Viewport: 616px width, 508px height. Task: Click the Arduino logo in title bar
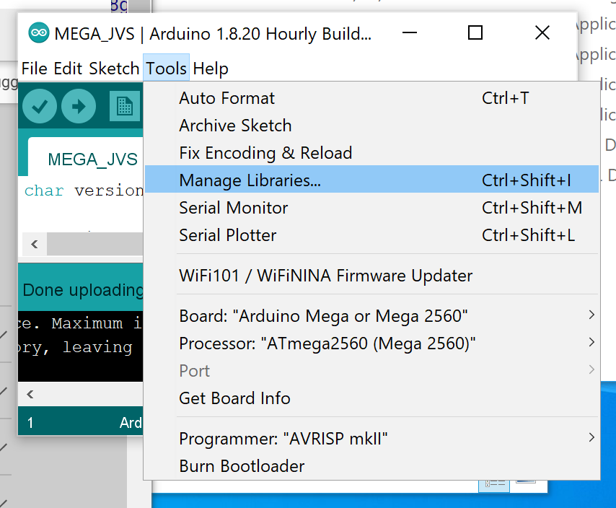[39, 33]
